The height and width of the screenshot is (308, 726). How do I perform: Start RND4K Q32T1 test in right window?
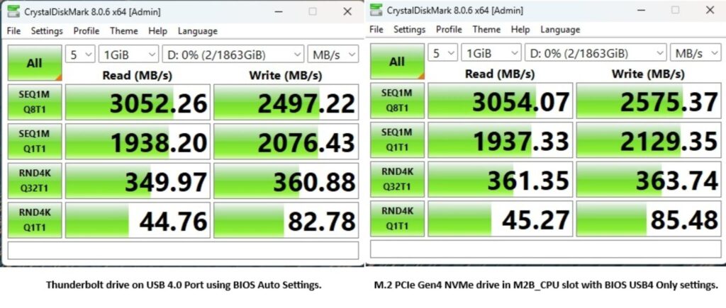(x=397, y=179)
